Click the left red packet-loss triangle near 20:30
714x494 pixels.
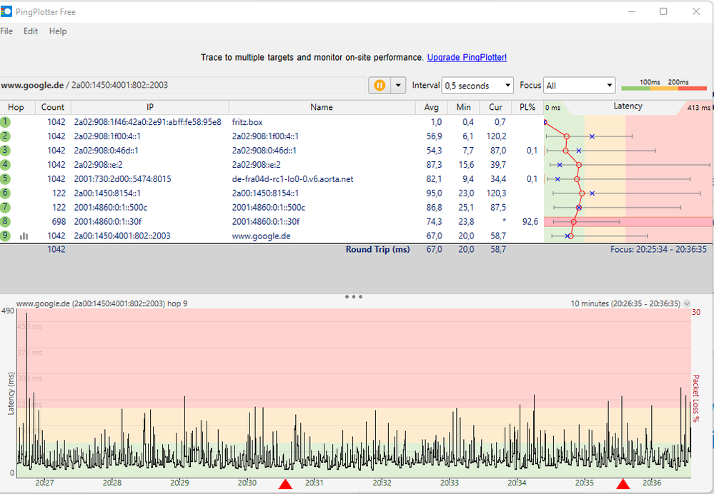[x=285, y=485]
